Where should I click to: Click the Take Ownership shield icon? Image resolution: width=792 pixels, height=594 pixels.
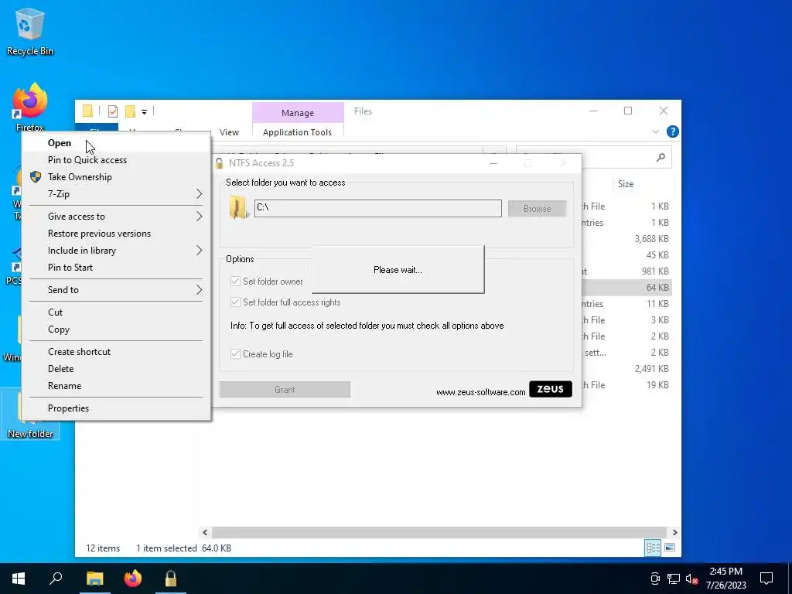click(36, 177)
